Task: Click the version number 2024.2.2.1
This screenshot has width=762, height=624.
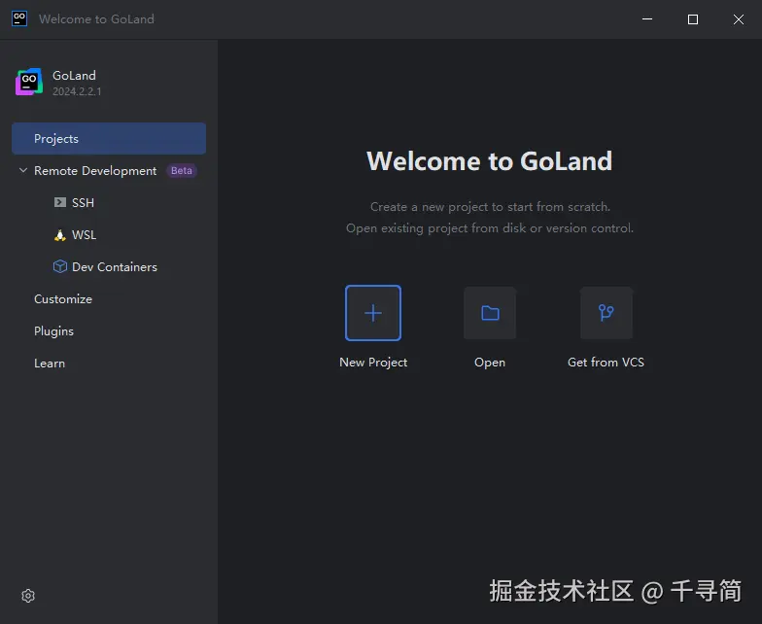Action: [78, 91]
